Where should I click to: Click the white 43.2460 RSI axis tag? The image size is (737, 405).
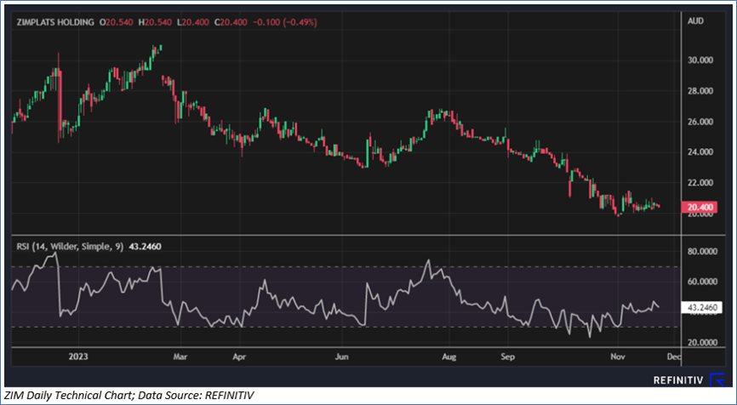(702, 308)
